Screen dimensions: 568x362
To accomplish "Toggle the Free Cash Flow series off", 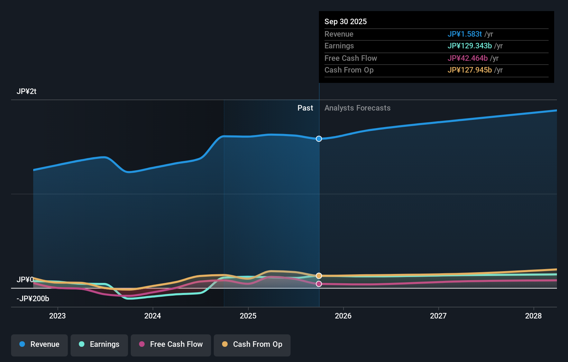I will [x=171, y=344].
